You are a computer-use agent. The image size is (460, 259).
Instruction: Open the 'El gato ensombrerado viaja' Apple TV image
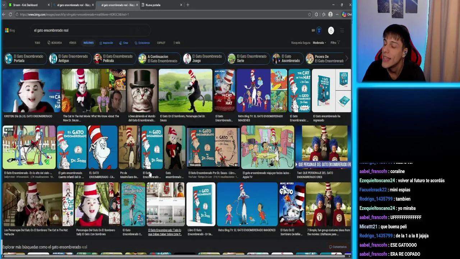pyautogui.click(x=268, y=147)
